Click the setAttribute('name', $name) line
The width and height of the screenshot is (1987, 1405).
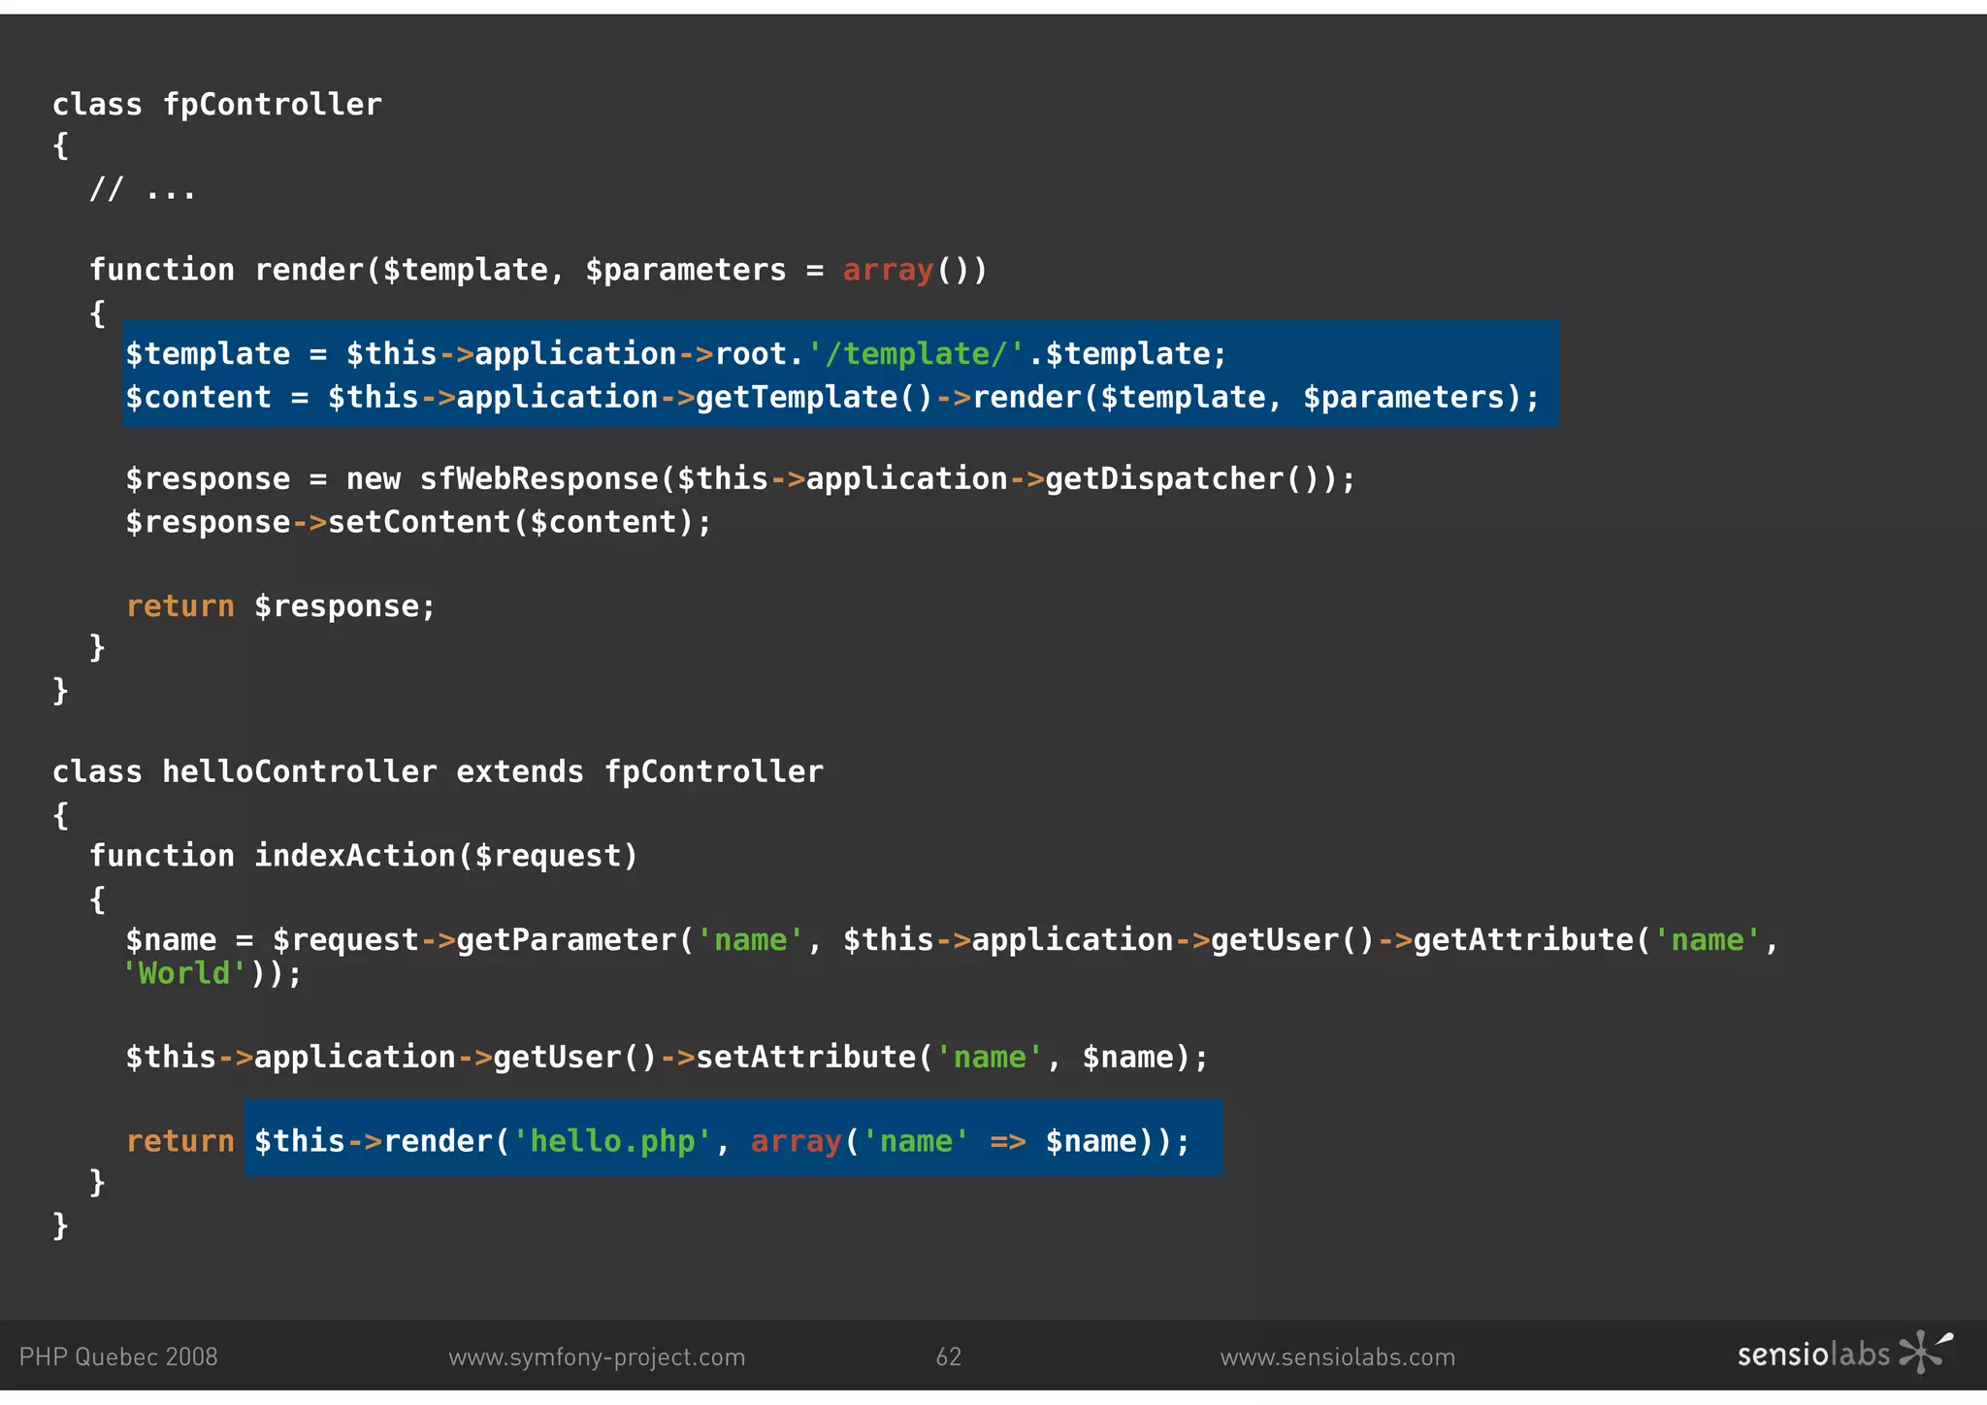(667, 1057)
